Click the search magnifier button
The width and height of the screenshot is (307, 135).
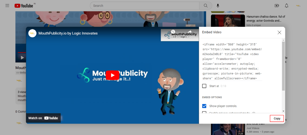[206, 6]
